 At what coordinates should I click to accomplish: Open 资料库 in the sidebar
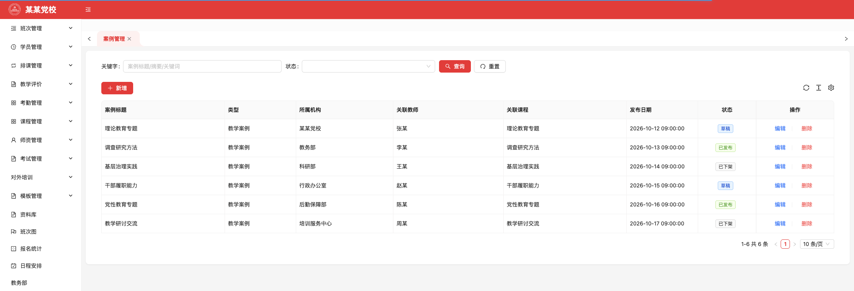pyautogui.click(x=28, y=215)
